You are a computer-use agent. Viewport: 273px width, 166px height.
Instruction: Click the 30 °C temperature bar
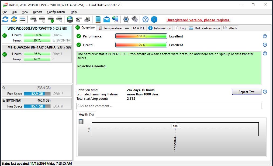coord(37,40)
